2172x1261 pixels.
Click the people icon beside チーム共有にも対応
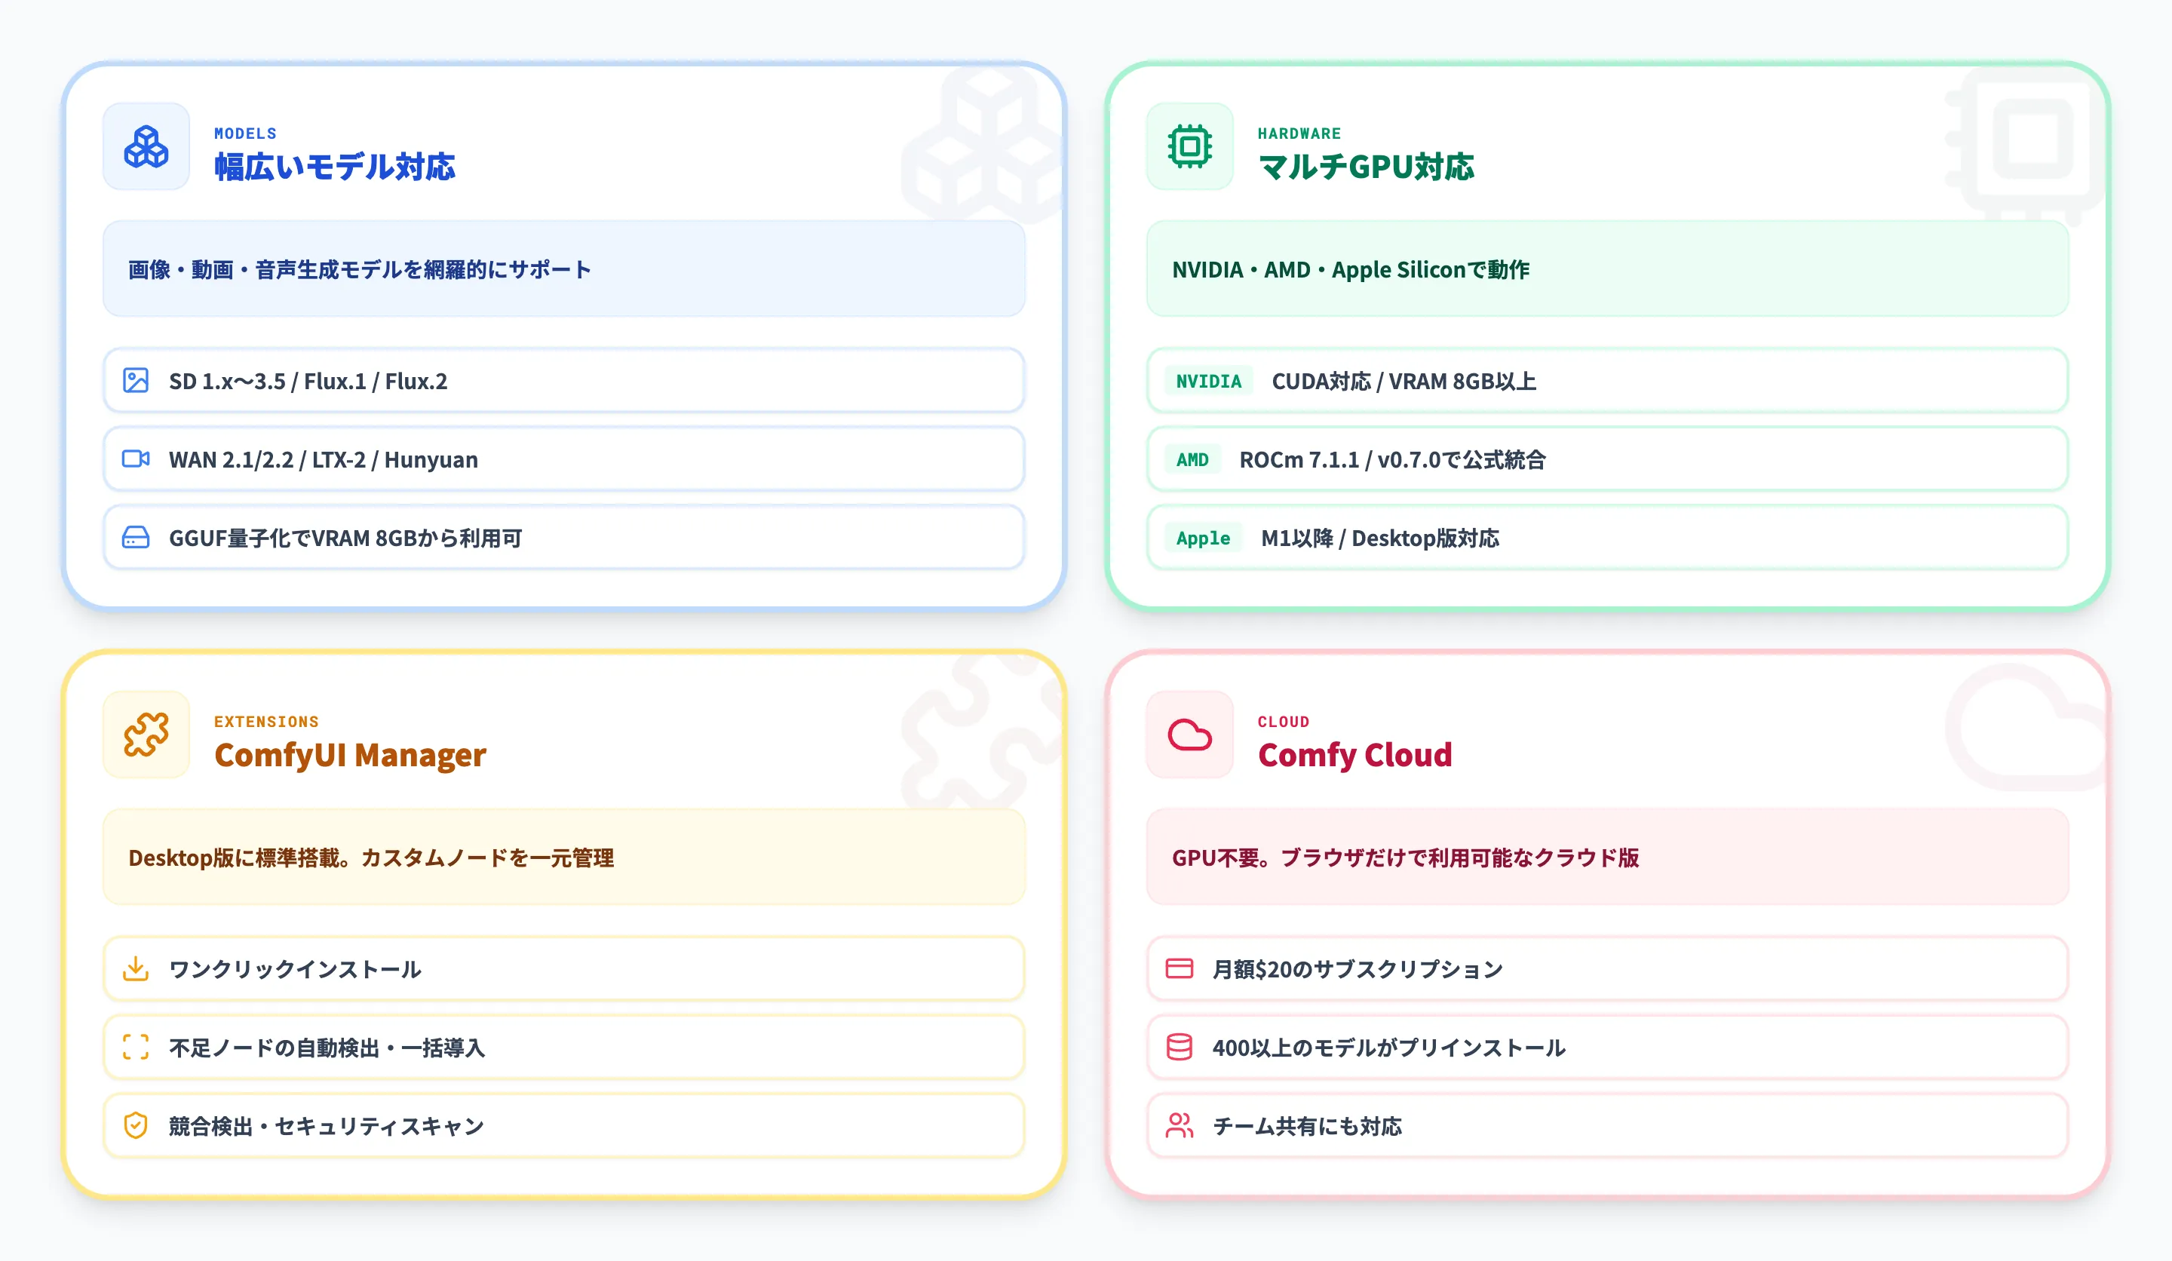pos(1179,1124)
